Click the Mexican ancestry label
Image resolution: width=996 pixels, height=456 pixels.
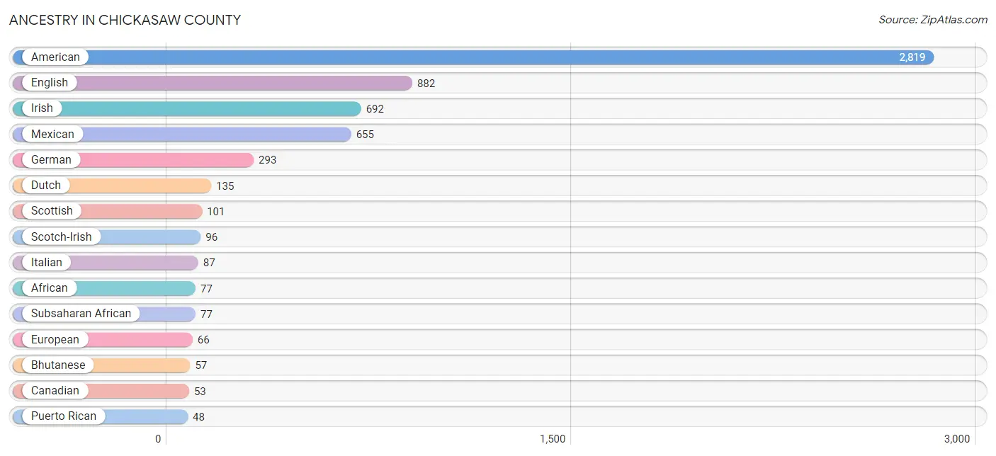(x=52, y=134)
